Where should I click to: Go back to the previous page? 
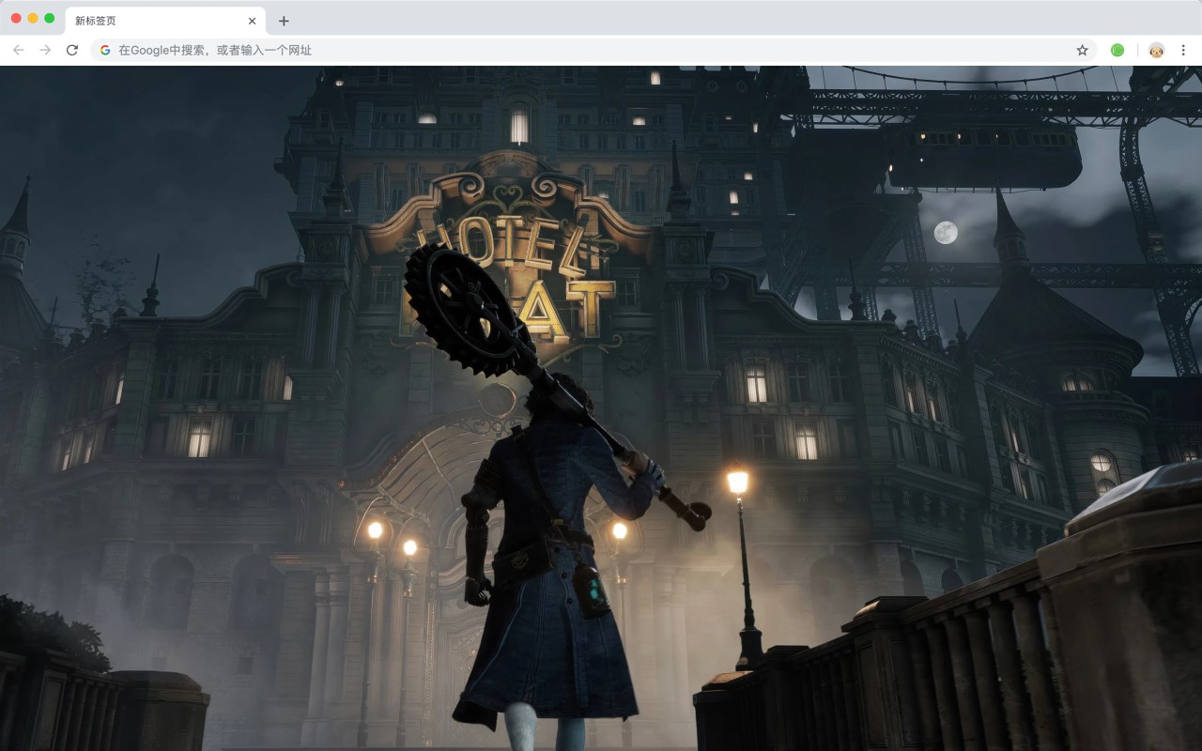(x=19, y=50)
